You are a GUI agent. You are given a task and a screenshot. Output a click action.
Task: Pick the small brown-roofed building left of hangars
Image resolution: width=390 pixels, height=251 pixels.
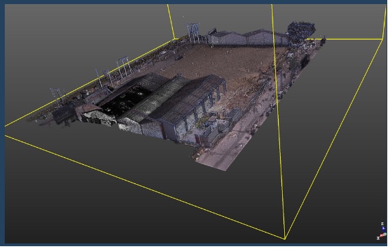(x=87, y=109)
